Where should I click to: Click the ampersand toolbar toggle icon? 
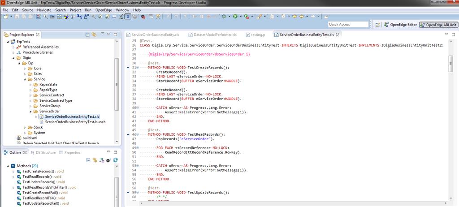(128, 17)
